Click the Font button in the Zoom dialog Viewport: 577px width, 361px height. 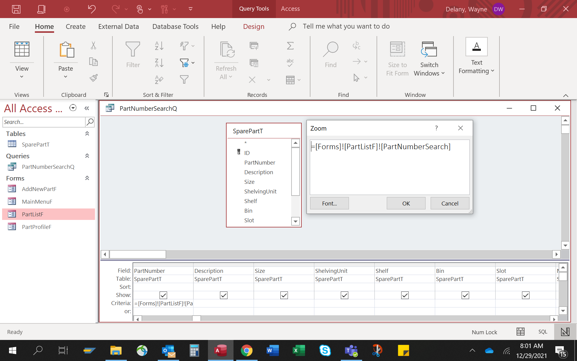click(329, 203)
